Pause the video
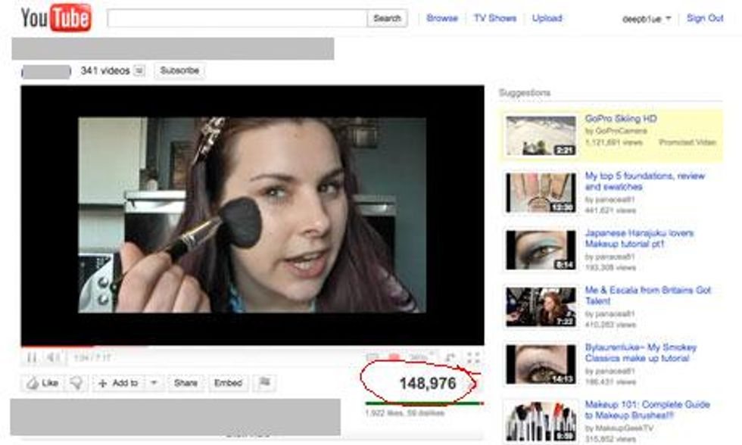Screen dimensions: 742x445 click(32, 357)
